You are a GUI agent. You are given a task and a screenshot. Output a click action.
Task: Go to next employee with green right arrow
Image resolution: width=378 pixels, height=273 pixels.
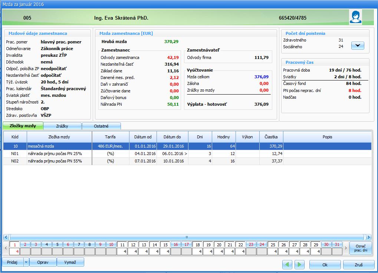click(299, 264)
